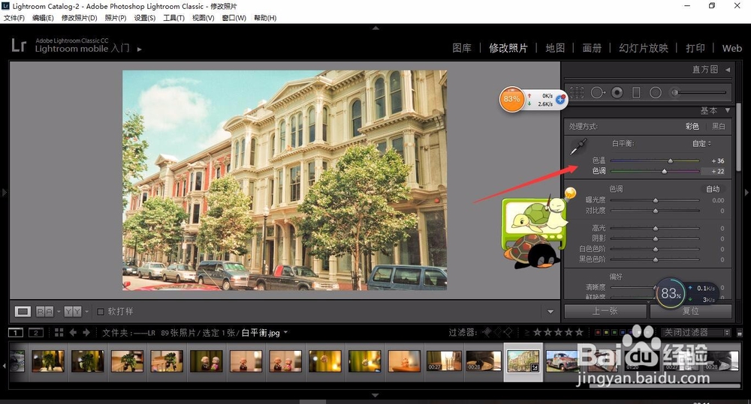Pick the white balance eyedropper tool

coord(578,146)
